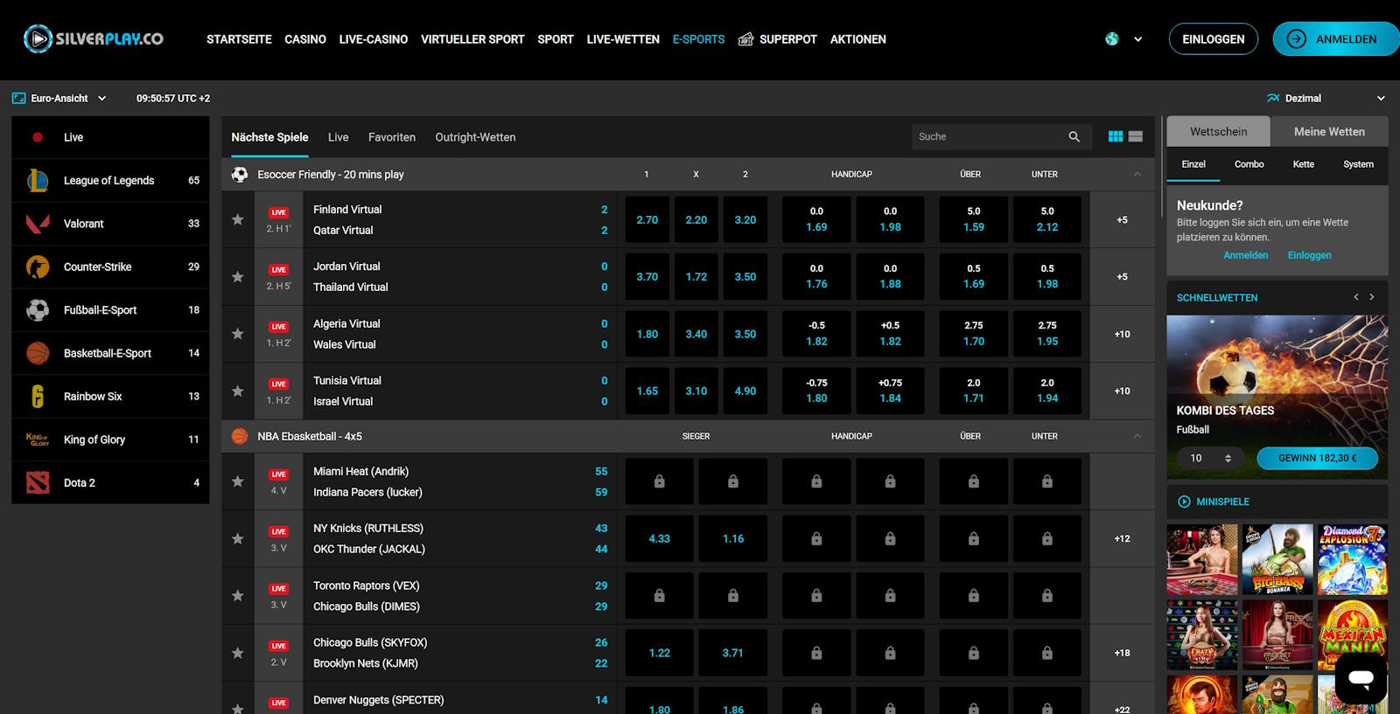Open the Euro-Ansicht view dropdown
Viewport: 1400px width, 714px height.
(x=59, y=98)
